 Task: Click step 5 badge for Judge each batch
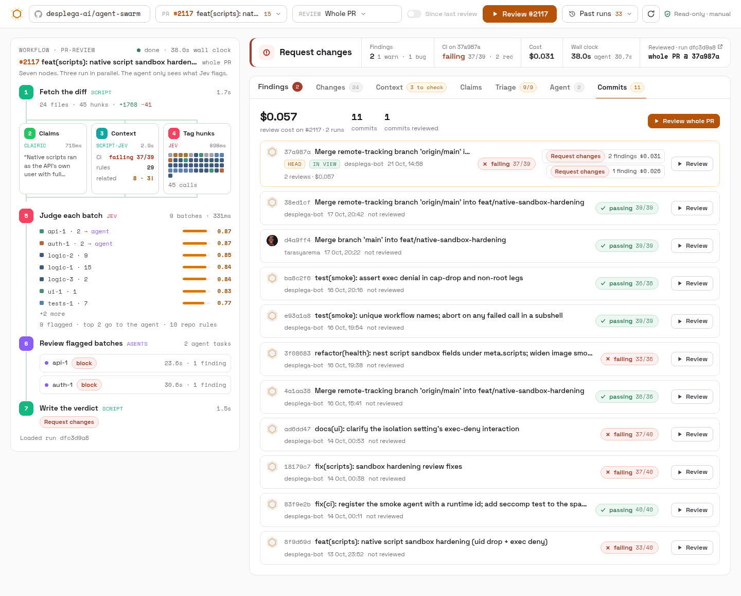point(26,216)
